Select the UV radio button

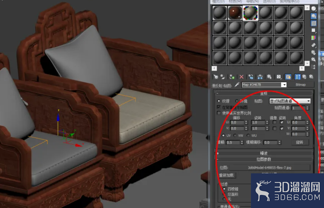(x=223, y=136)
